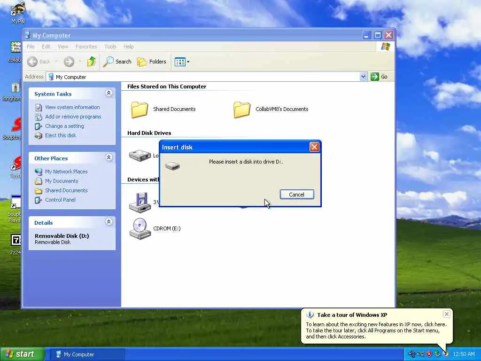Click the red security shield tray icon
Viewport: 481px width, 361px height.
tap(429, 354)
